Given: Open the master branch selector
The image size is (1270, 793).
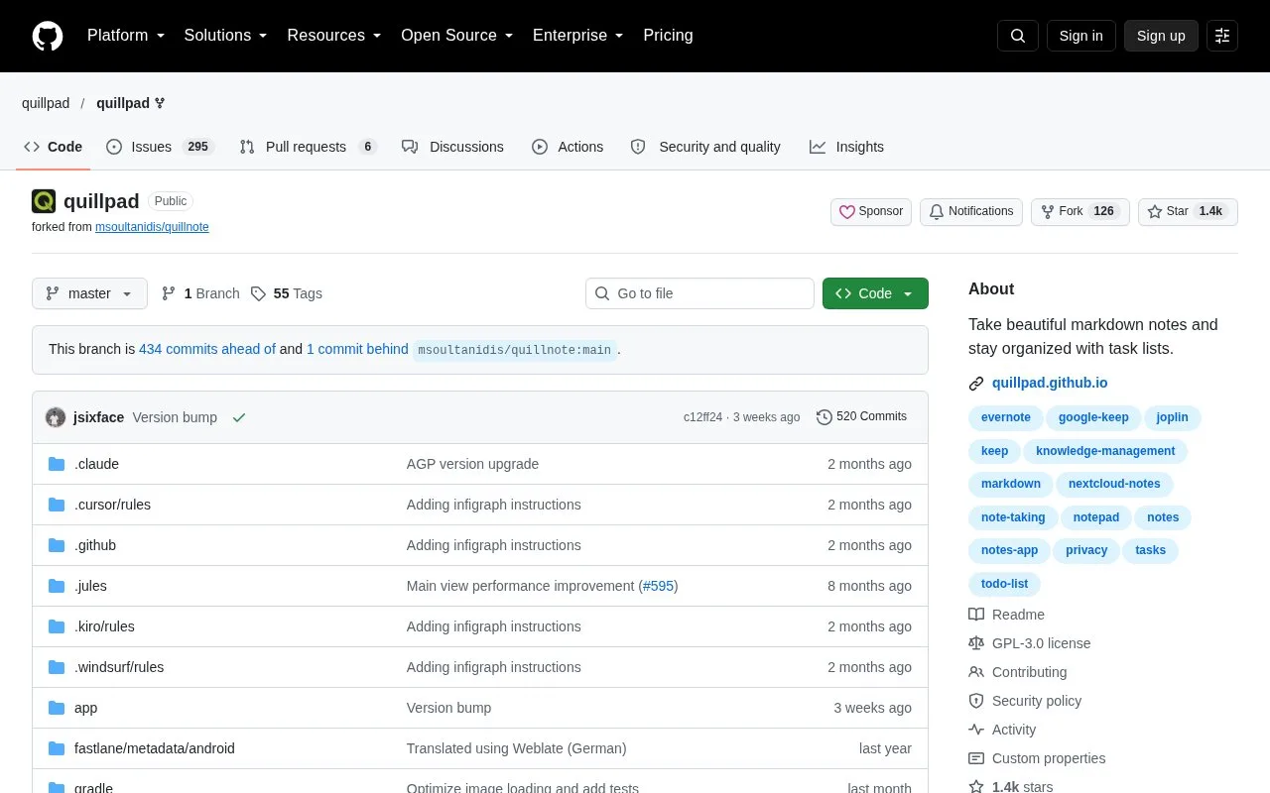Looking at the screenshot, I should pos(89,293).
